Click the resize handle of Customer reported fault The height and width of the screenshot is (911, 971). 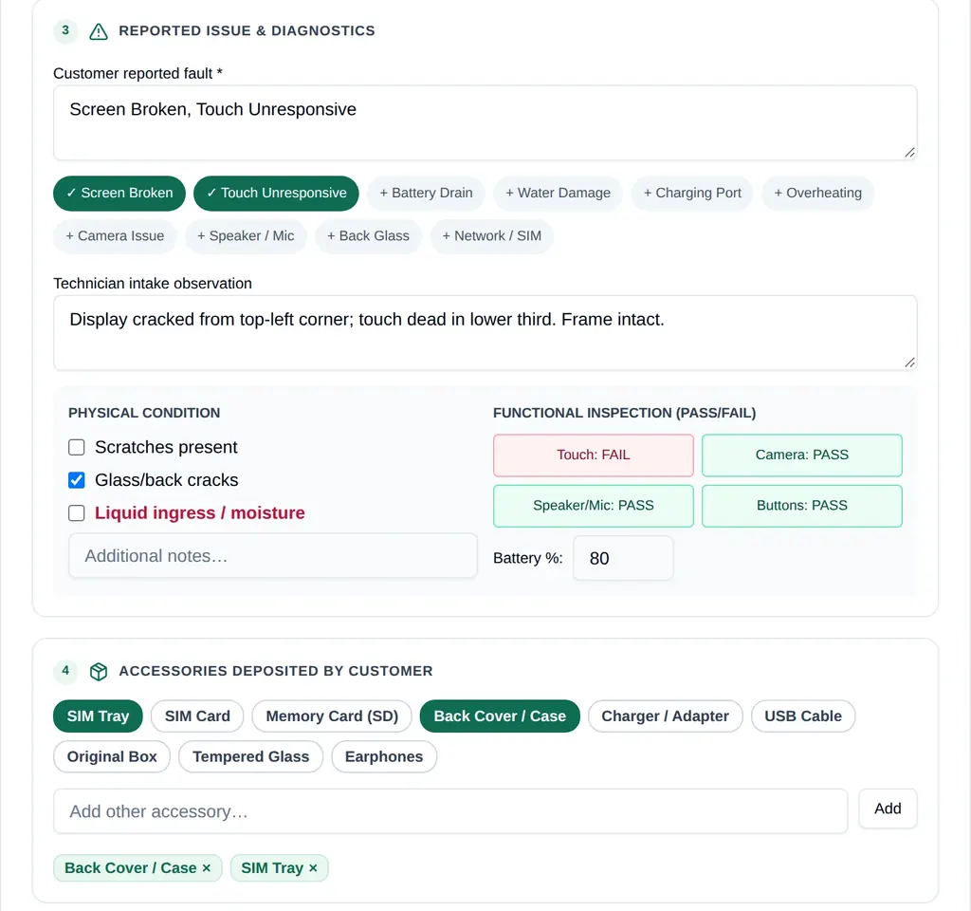point(909,153)
